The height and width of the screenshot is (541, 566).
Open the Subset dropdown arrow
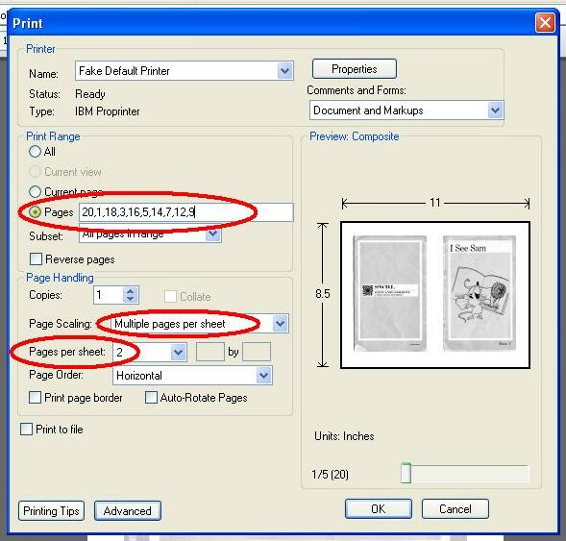pos(213,234)
